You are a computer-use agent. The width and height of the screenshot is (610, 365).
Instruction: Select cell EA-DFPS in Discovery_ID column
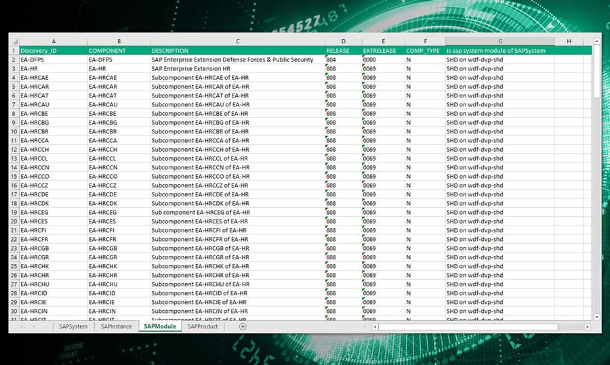pyautogui.click(x=54, y=60)
